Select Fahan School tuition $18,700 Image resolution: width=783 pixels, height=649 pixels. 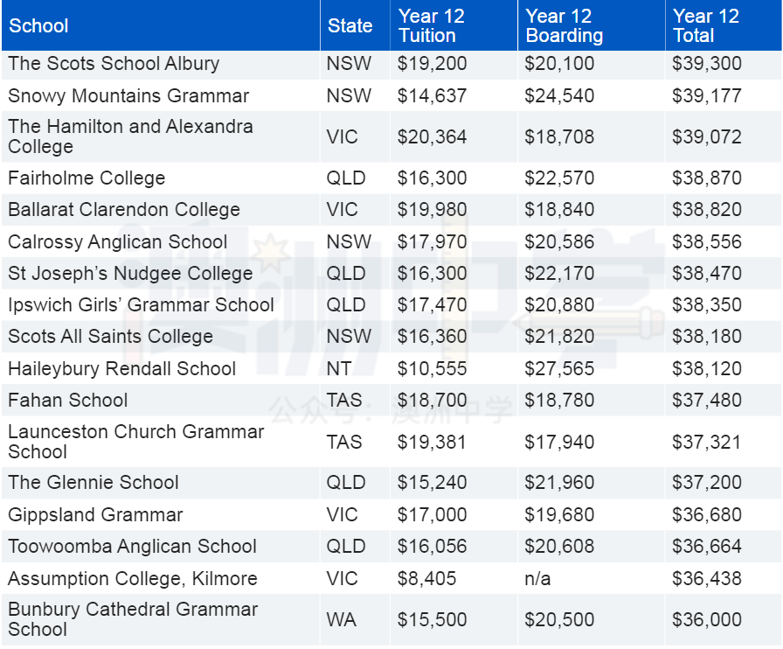pos(432,401)
